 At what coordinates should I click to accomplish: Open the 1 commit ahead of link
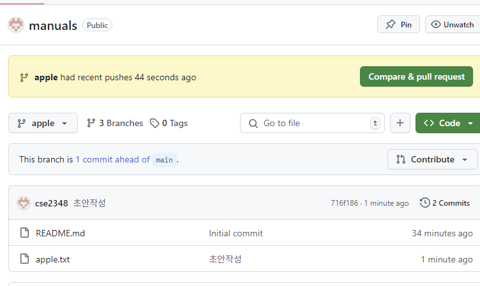coord(112,159)
